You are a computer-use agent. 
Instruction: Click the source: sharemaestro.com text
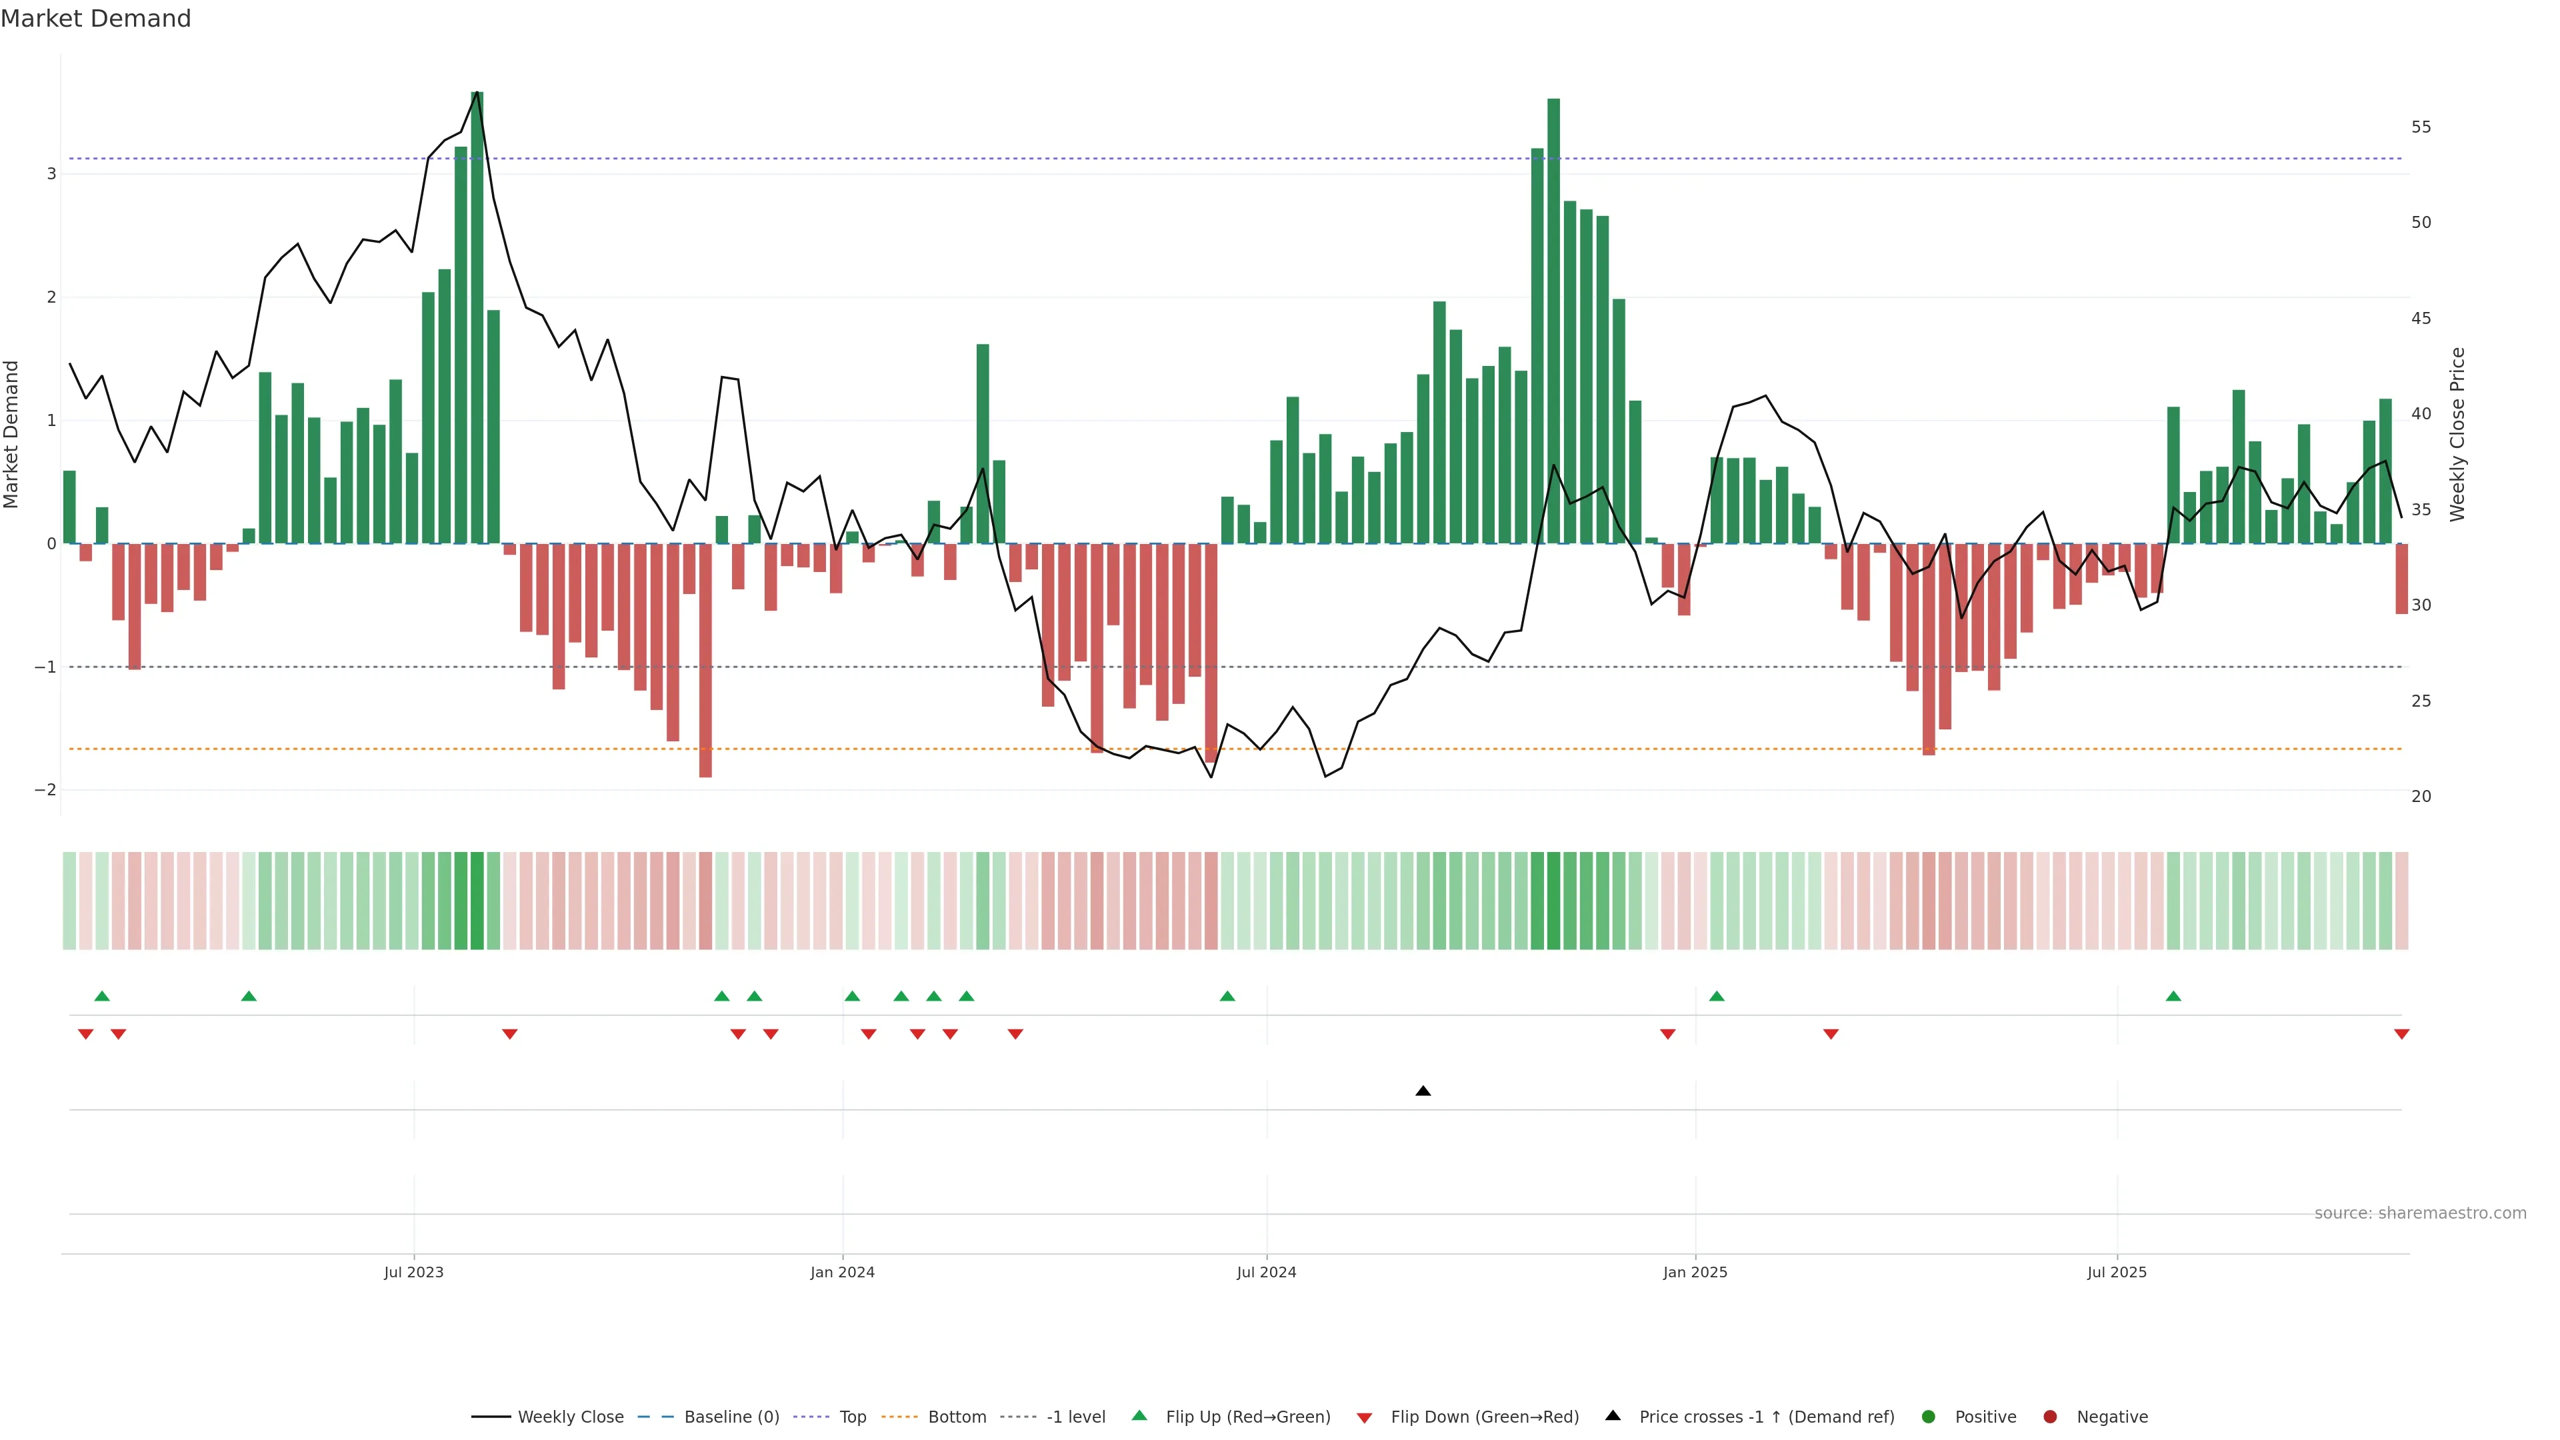2420,1213
